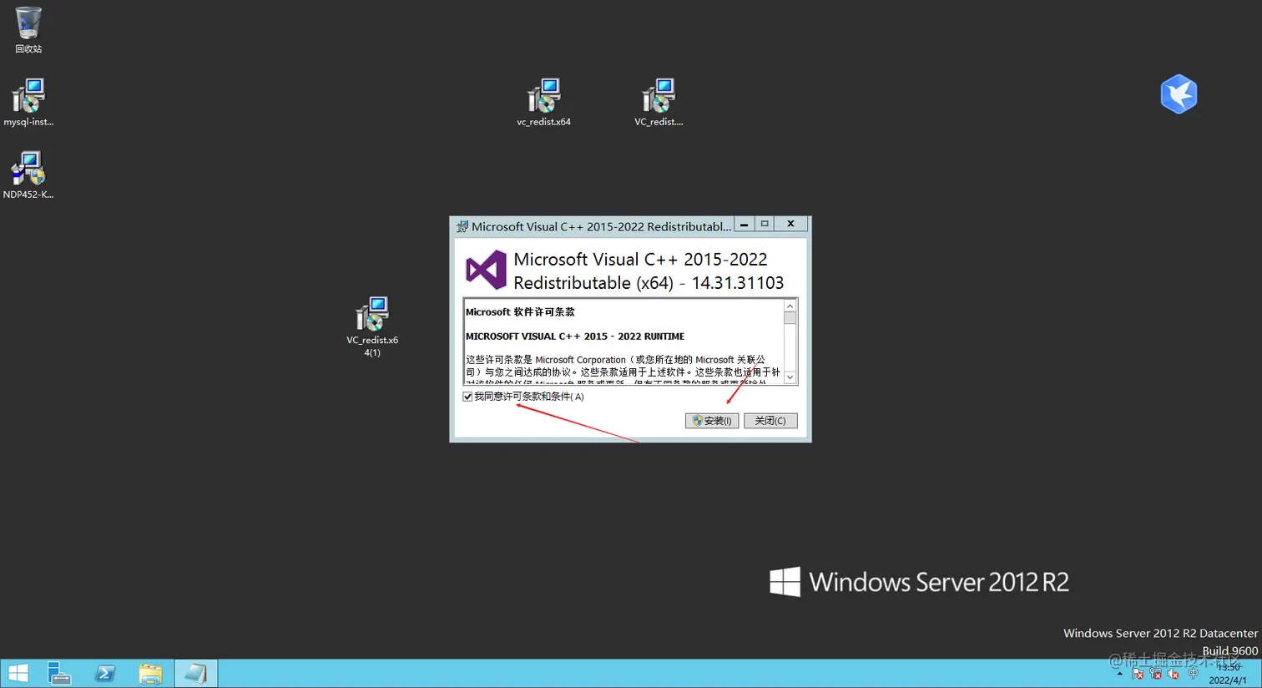
Task: Open the network status tray icon
Action: (x=1156, y=673)
